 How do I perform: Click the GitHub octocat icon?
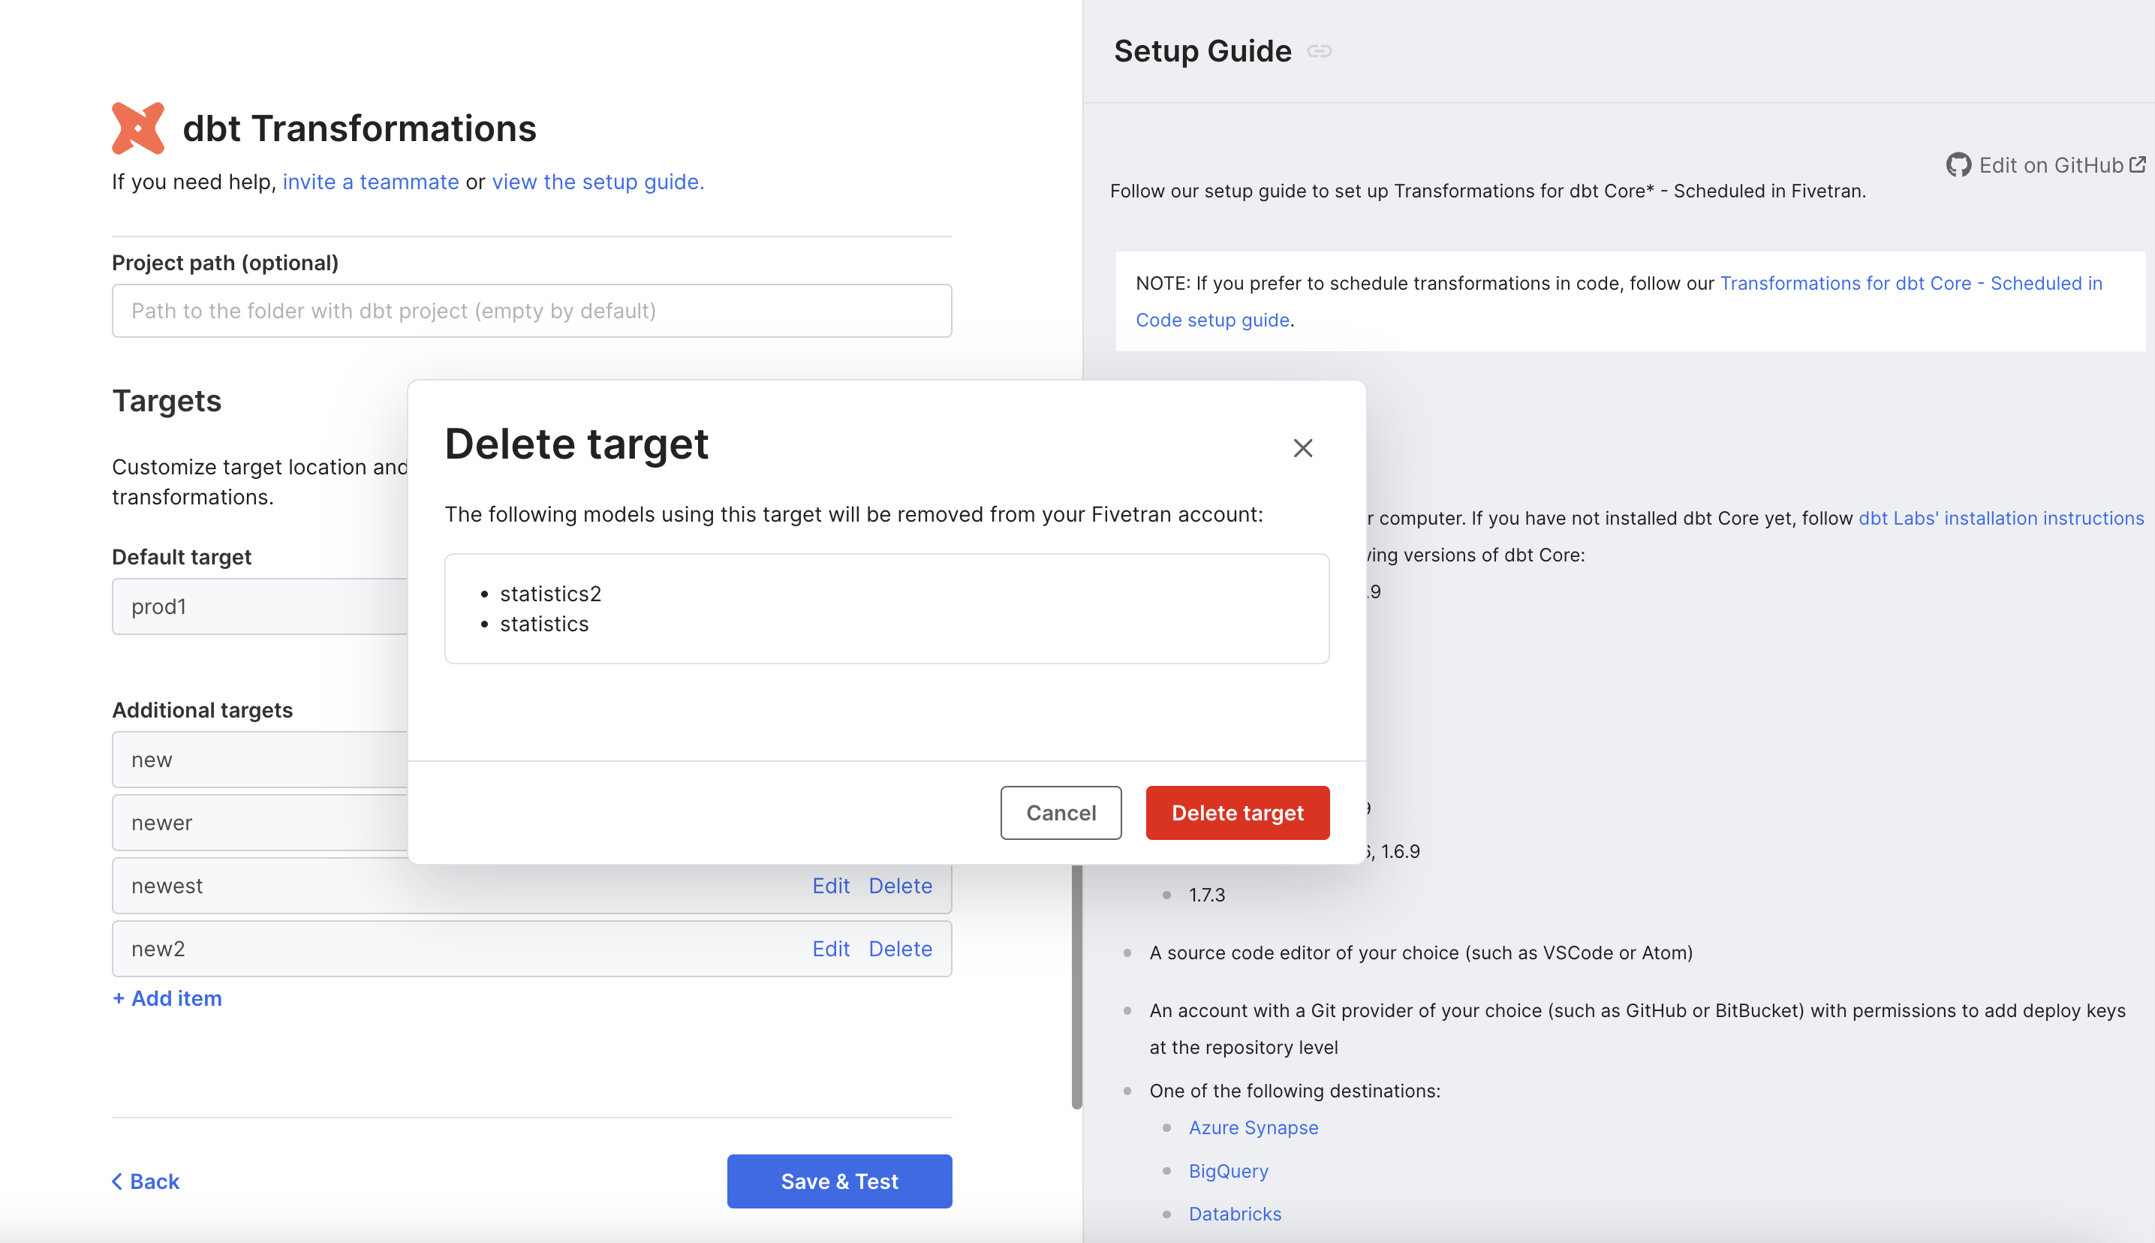coord(1958,165)
